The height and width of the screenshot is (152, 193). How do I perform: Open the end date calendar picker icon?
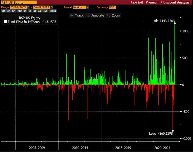52,7
